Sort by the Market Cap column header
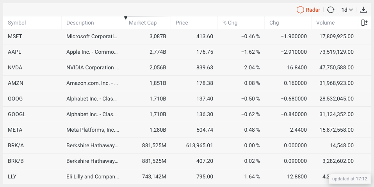 coord(142,23)
